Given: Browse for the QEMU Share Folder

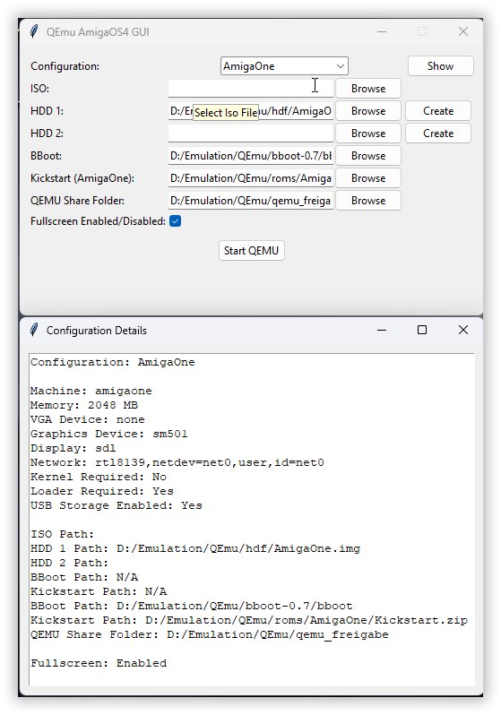Looking at the screenshot, I should (x=368, y=200).
